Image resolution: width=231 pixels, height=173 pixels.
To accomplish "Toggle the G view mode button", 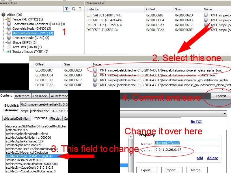I will [73, 9].
